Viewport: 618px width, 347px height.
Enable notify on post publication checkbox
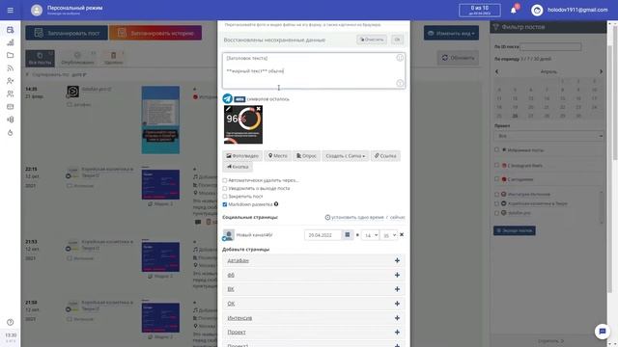click(x=225, y=189)
